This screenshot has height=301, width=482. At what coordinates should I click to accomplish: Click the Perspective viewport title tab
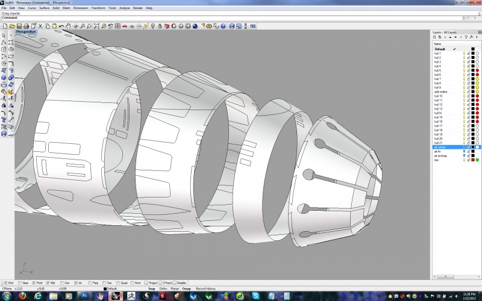(26, 32)
